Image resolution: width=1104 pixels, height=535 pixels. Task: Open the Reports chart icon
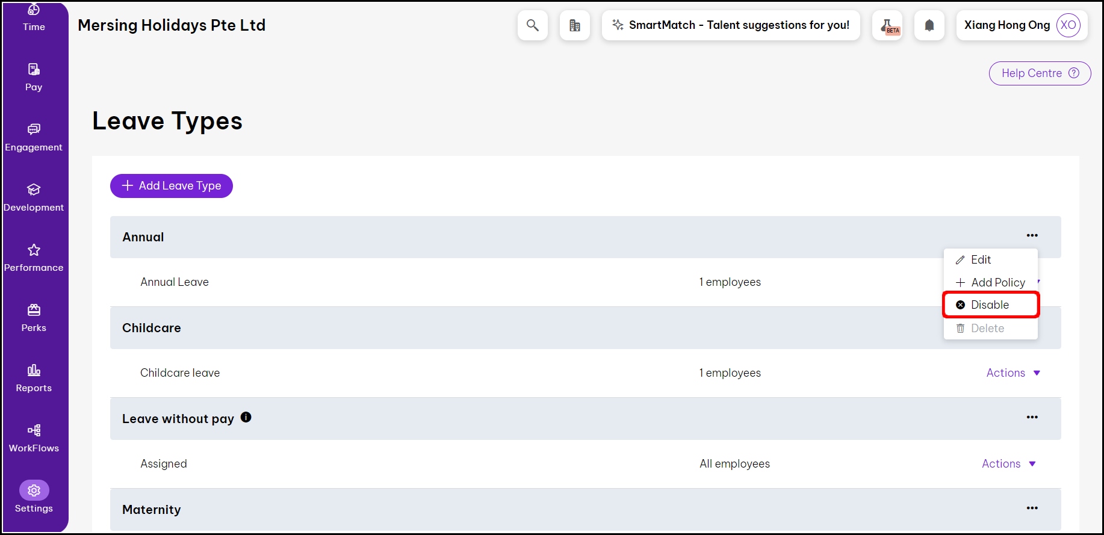[34, 370]
